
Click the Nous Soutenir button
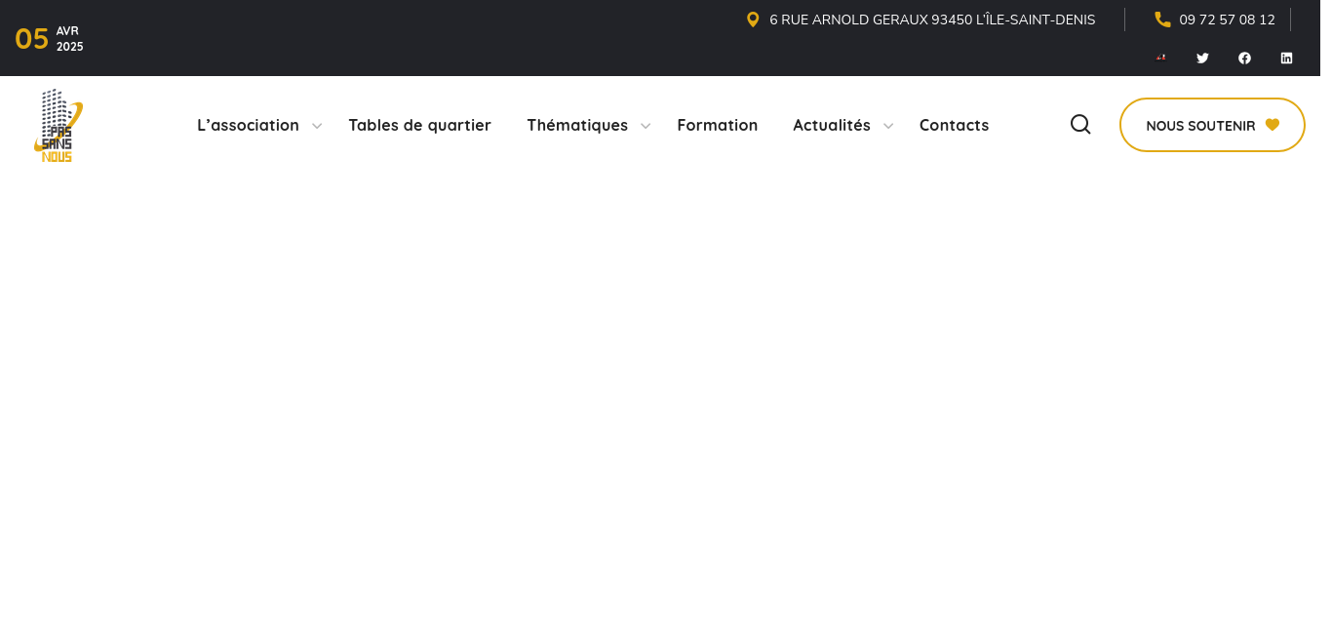coord(1212,125)
